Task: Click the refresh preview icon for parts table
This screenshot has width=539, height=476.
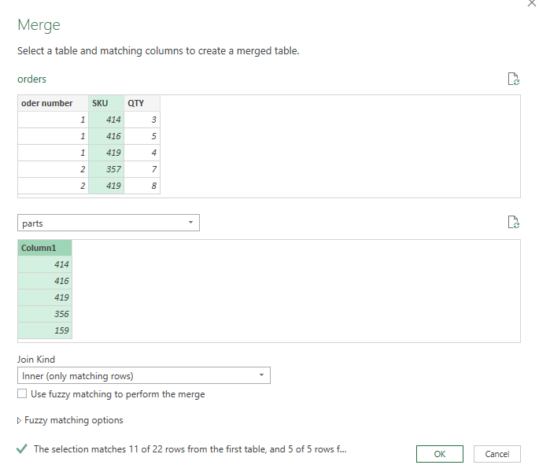Action: [x=514, y=222]
